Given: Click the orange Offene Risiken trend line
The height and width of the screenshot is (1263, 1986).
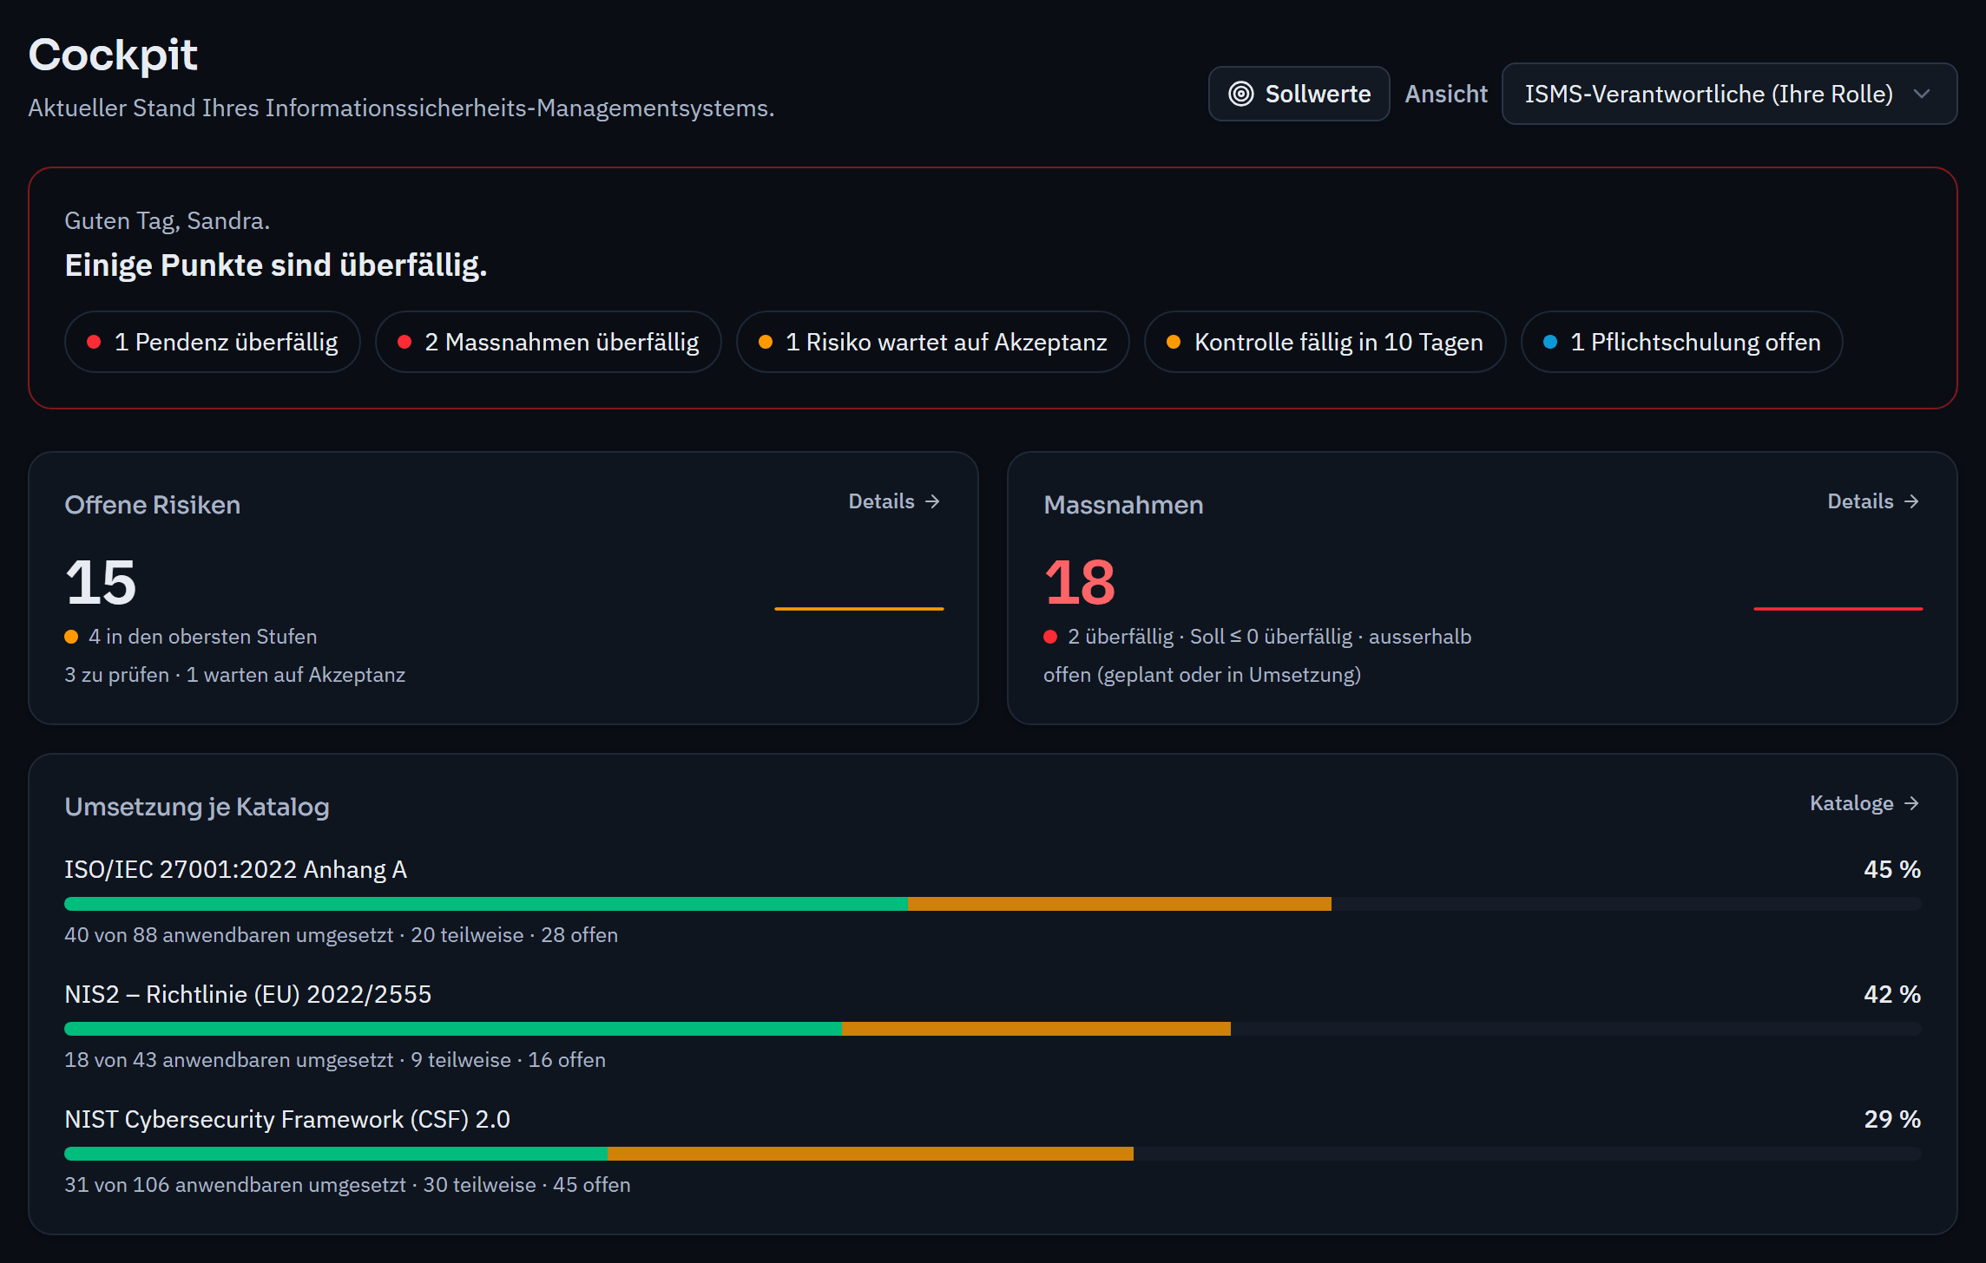Looking at the screenshot, I should [859, 609].
